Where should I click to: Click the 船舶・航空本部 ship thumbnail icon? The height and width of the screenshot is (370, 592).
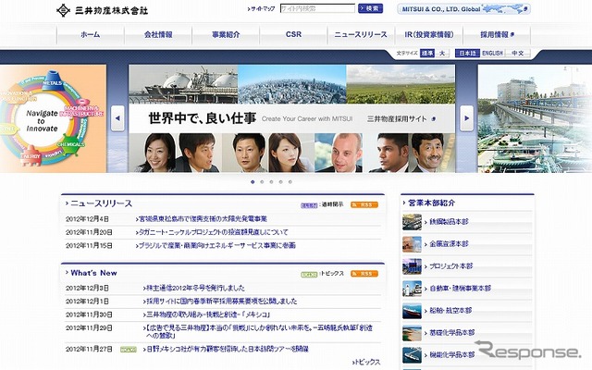click(412, 311)
